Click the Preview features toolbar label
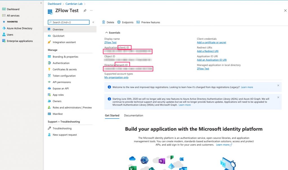The width and height of the screenshot is (288, 170). 151,22
